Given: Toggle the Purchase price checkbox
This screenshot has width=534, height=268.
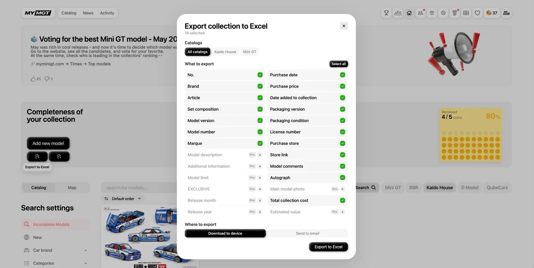Looking at the screenshot, I should 343,86.
